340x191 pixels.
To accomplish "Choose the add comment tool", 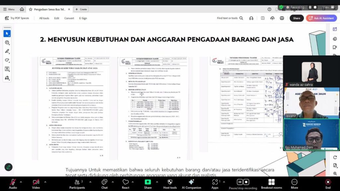I will pos(7,42).
